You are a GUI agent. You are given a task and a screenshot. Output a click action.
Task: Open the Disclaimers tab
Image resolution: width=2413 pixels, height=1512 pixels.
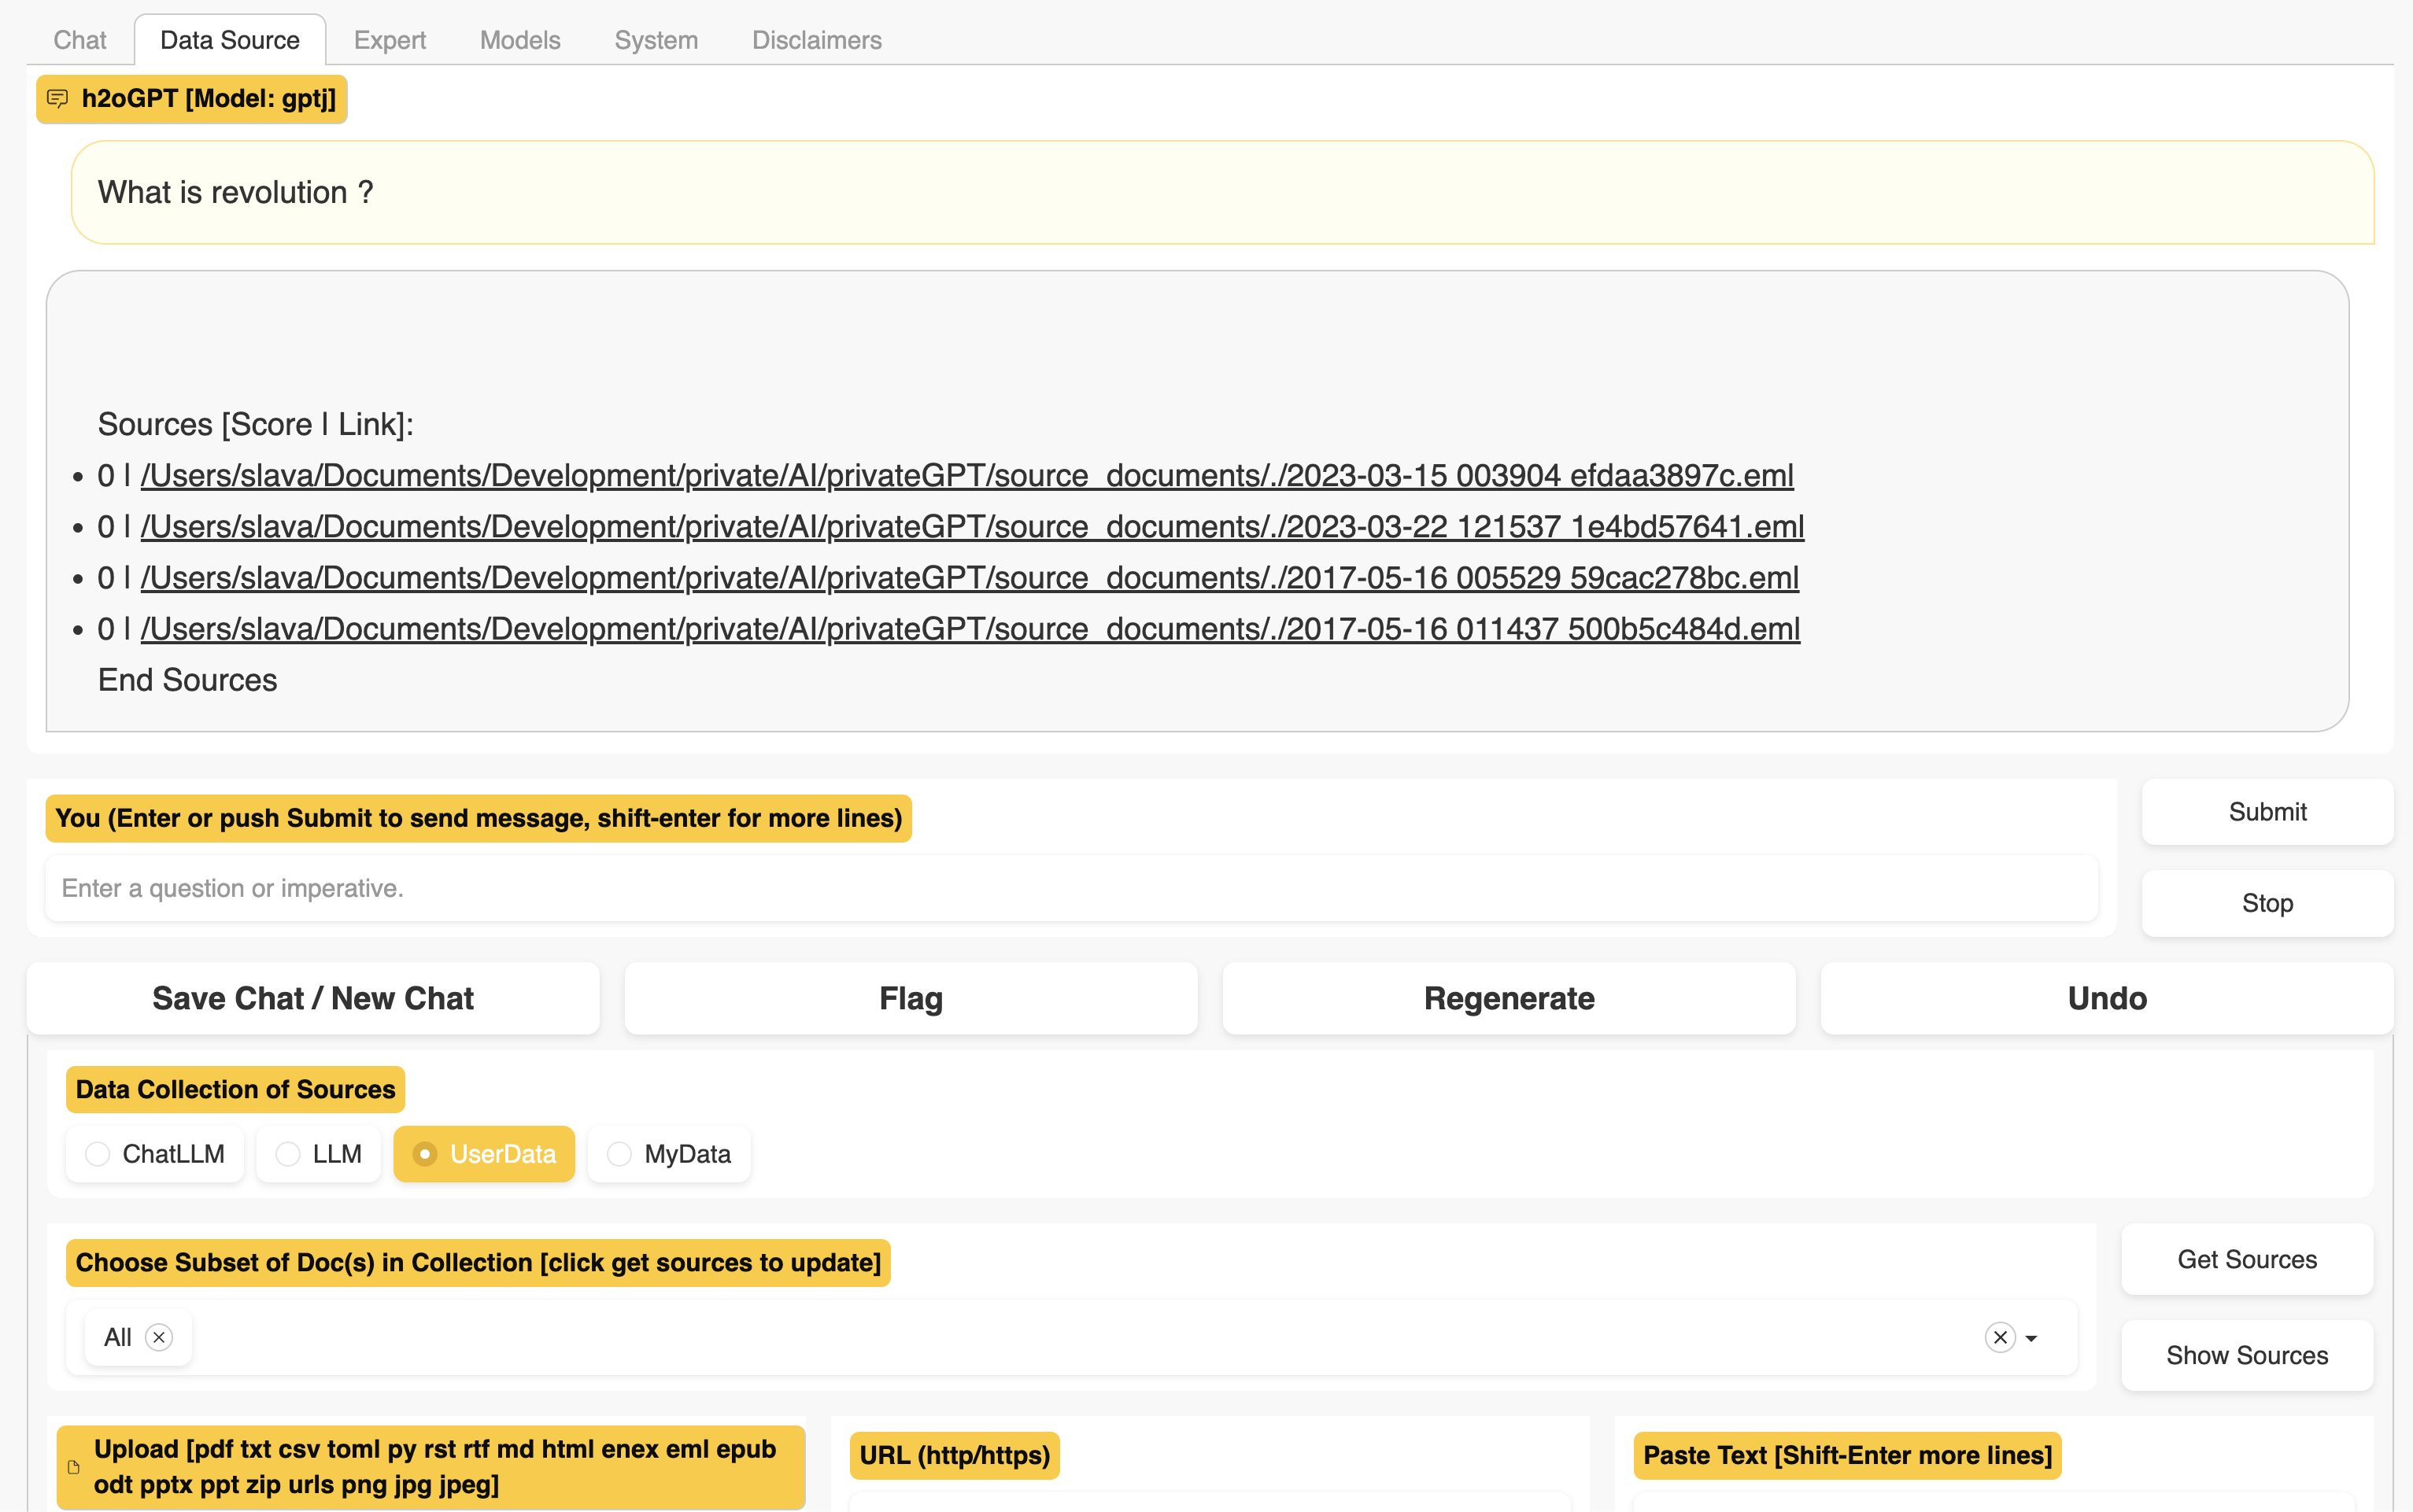tap(816, 40)
